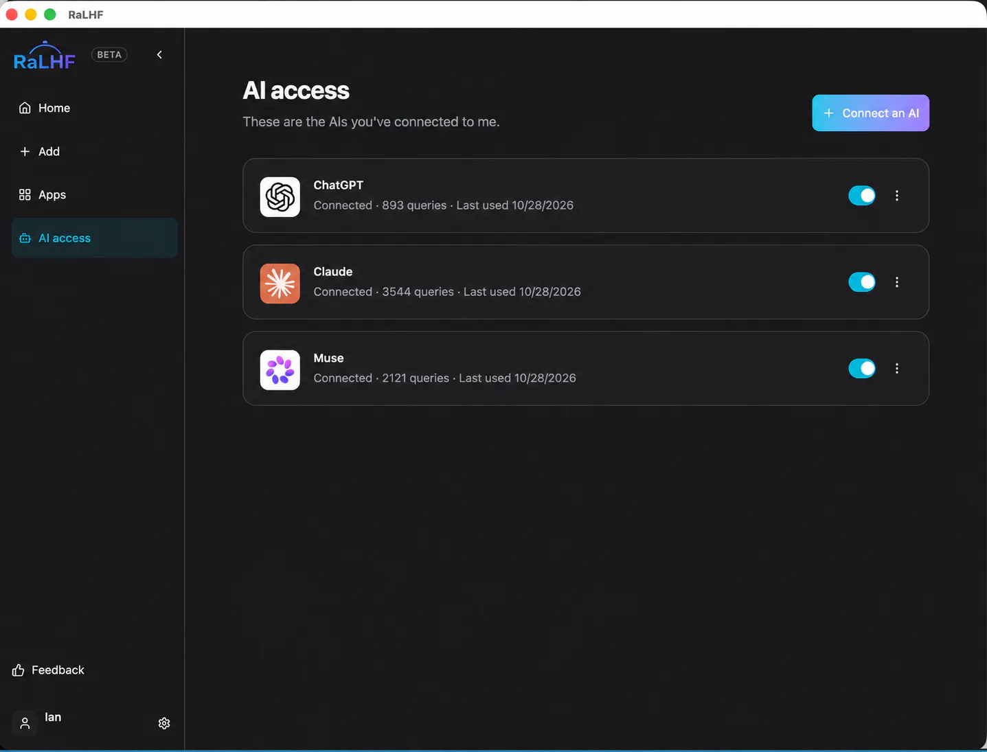Select AI access in the sidebar
The image size is (987, 752).
(95, 238)
